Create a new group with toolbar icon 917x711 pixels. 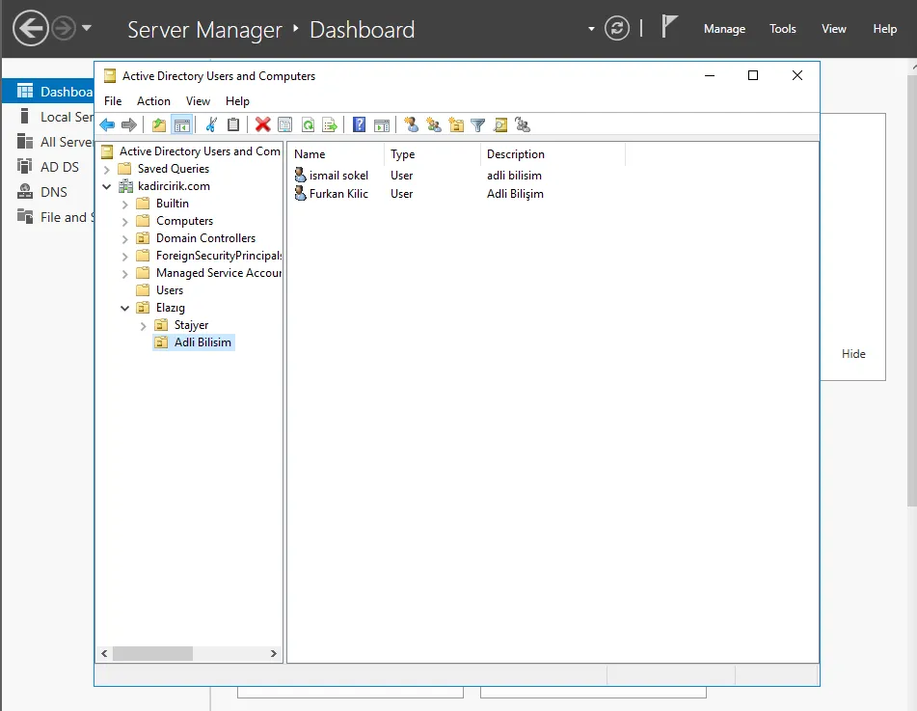pos(433,124)
